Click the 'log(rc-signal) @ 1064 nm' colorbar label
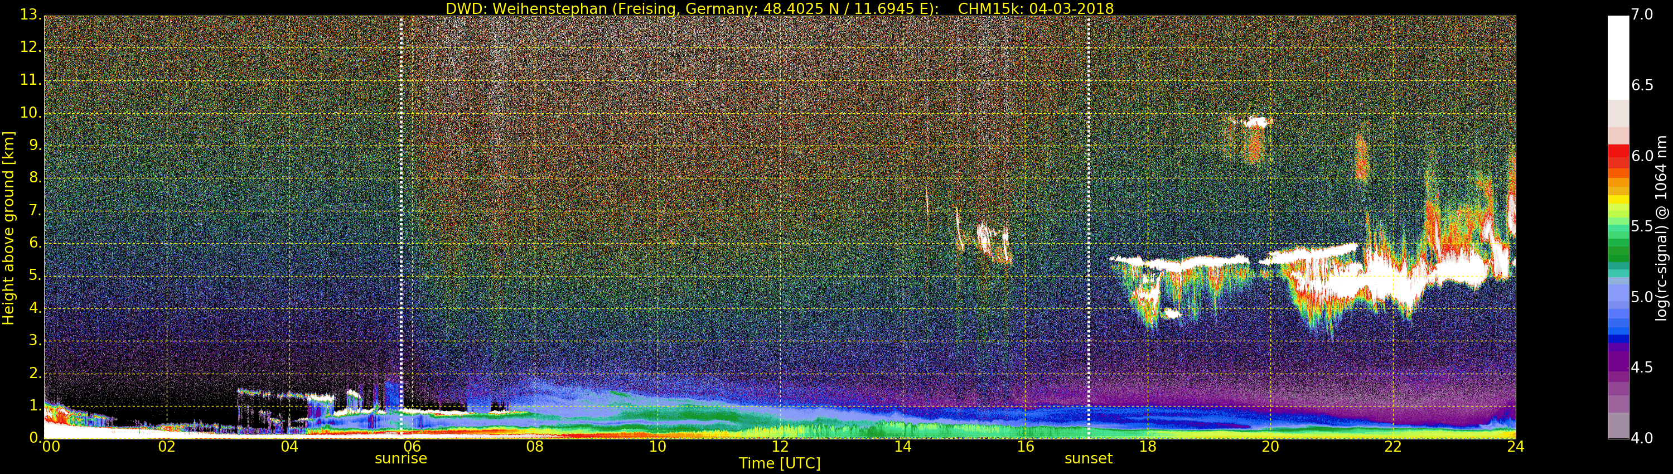The width and height of the screenshot is (1673, 474). 1661,228
